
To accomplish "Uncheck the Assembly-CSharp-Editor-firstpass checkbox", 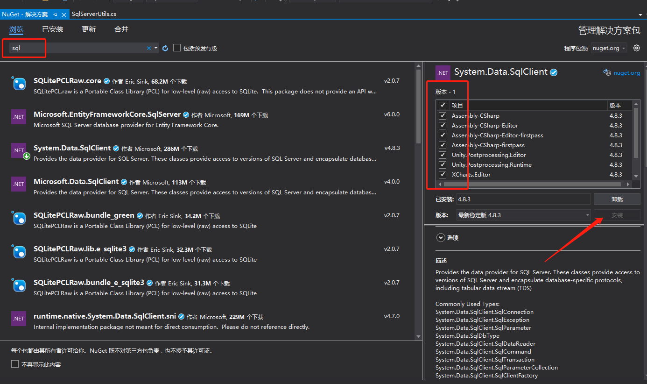I will [x=443, y=135].
